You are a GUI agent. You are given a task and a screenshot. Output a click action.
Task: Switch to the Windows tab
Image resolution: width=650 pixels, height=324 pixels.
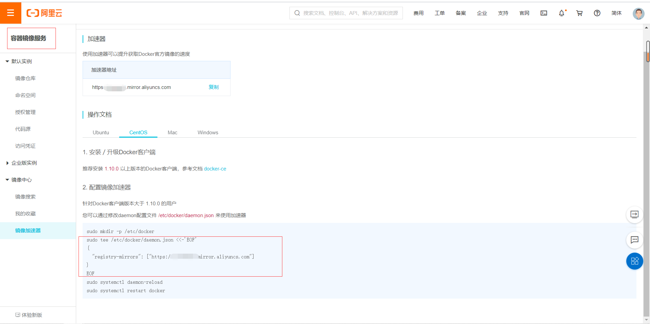pos(208,133)
